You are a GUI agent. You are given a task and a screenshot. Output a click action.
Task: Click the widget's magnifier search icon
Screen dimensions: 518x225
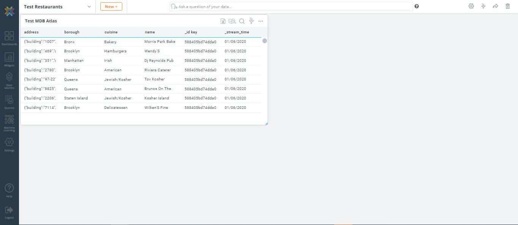pos(242,21)
